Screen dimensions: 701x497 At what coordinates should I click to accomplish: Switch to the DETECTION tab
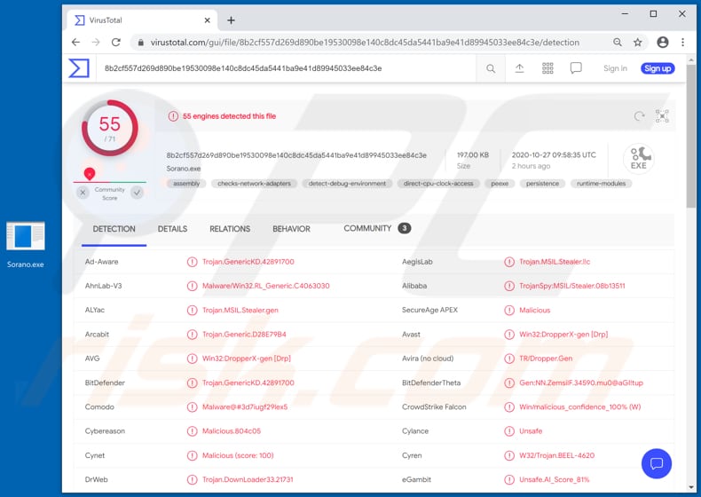coord(114,229)
